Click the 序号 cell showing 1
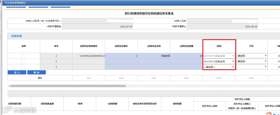 click(x=56, y=56)
